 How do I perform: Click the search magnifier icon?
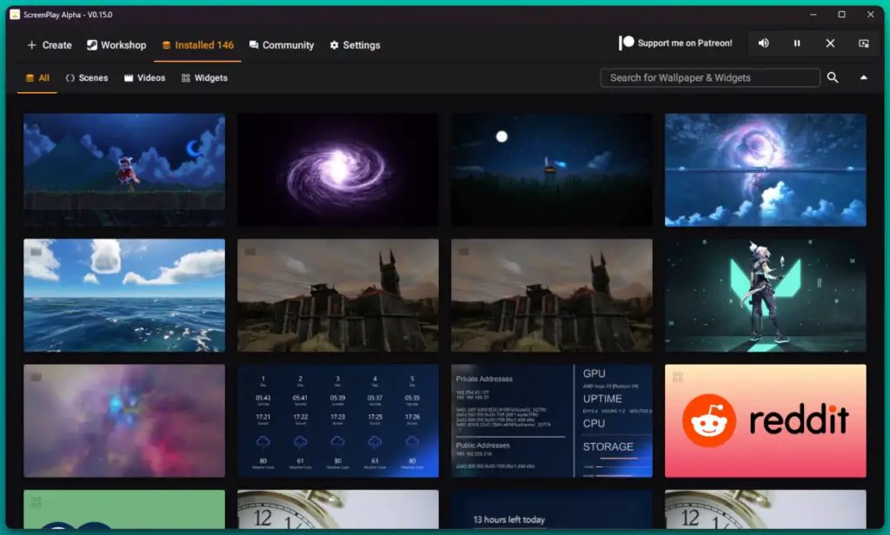point(832,77)
